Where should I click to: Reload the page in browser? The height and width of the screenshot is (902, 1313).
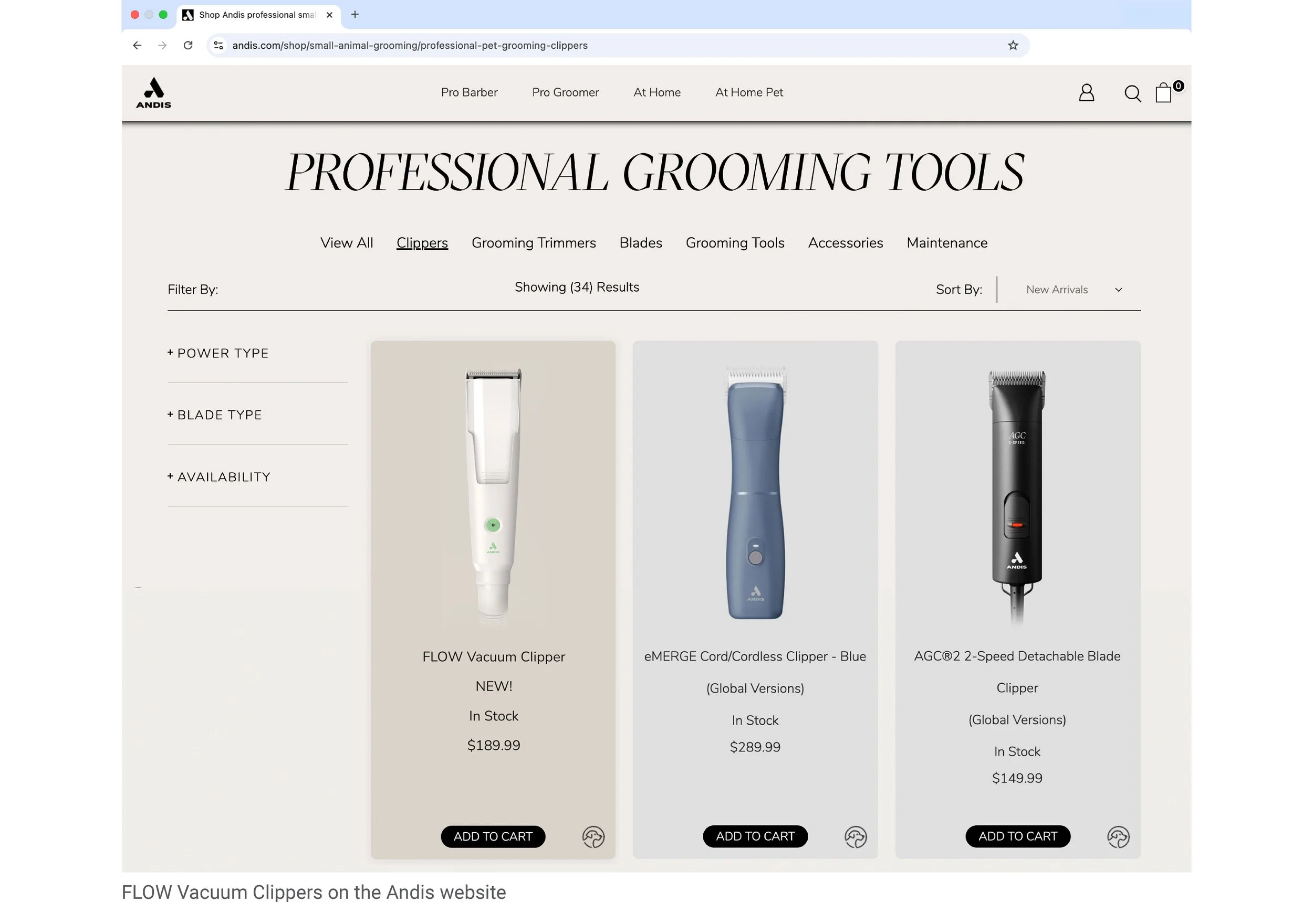[x=188, y=45]
